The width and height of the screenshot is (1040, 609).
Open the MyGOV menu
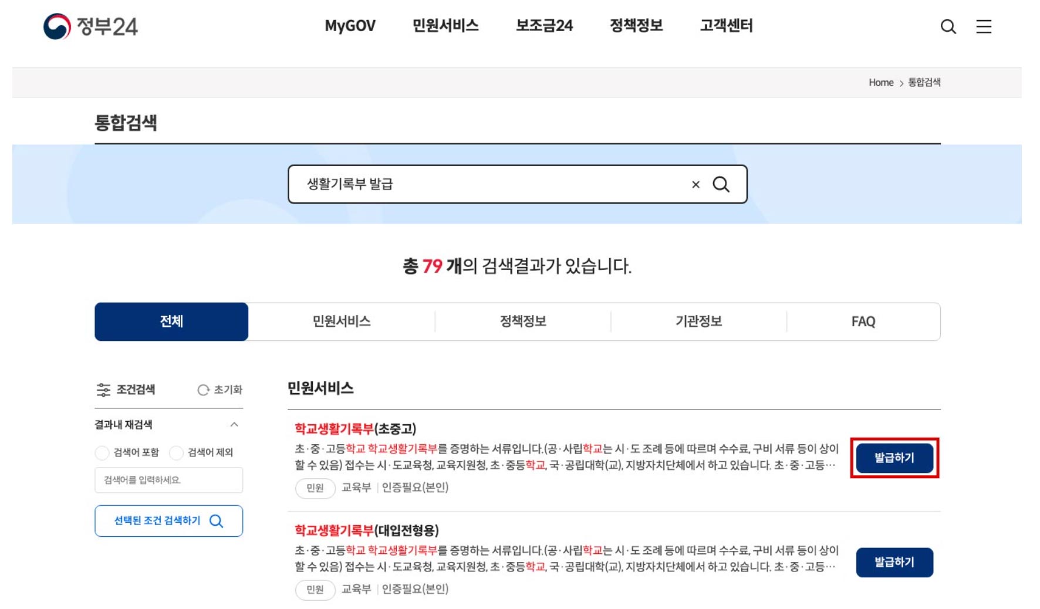[350, 26]
